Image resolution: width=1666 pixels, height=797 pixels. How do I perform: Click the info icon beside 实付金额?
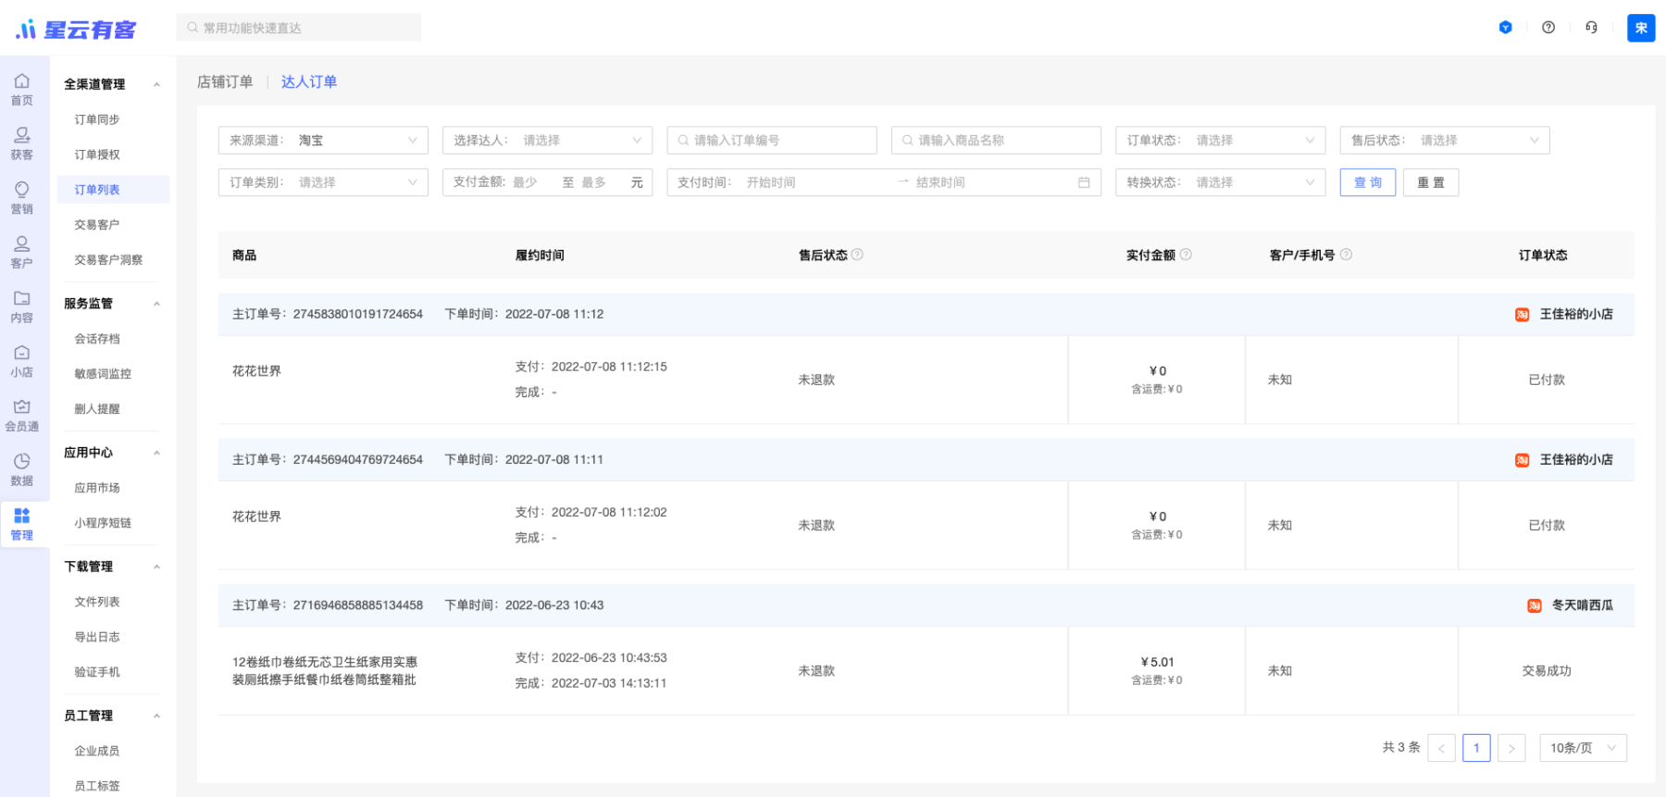click(x=1186, y=255)
